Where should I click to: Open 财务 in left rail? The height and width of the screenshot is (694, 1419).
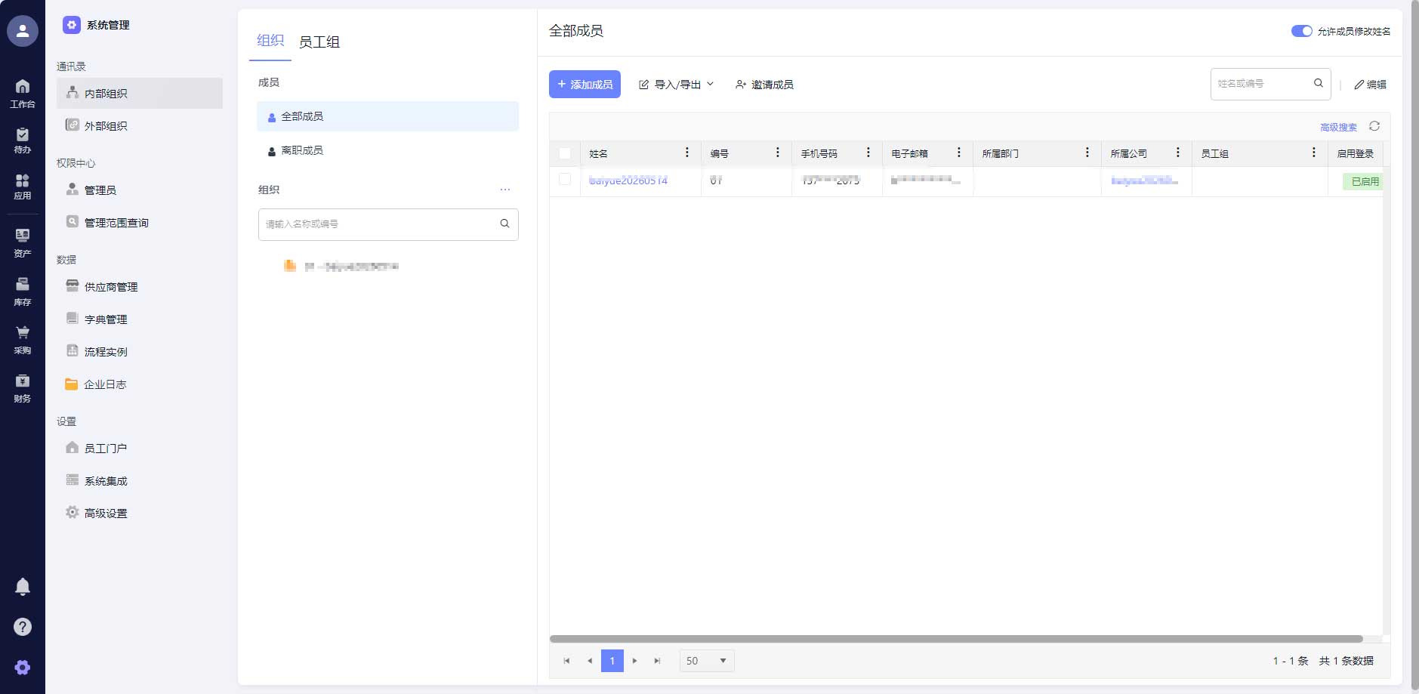pyautogui.click(x=23, y=389)
